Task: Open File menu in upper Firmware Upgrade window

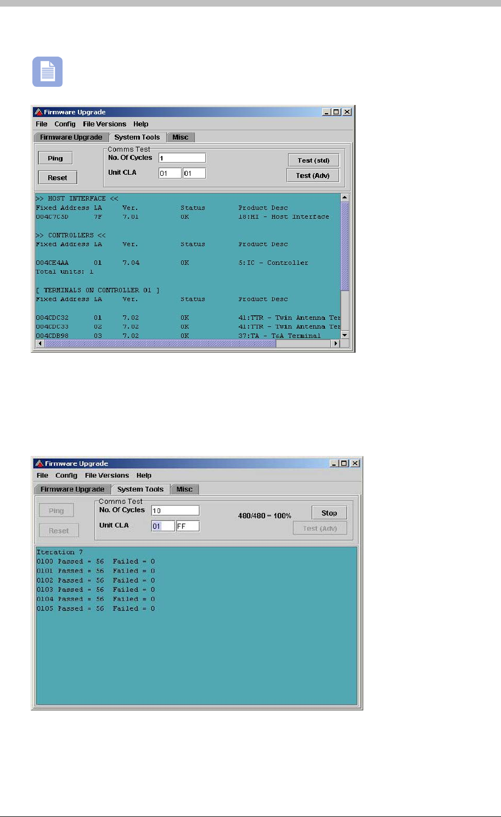Action: pyautogui.click(x=42, y=124)
